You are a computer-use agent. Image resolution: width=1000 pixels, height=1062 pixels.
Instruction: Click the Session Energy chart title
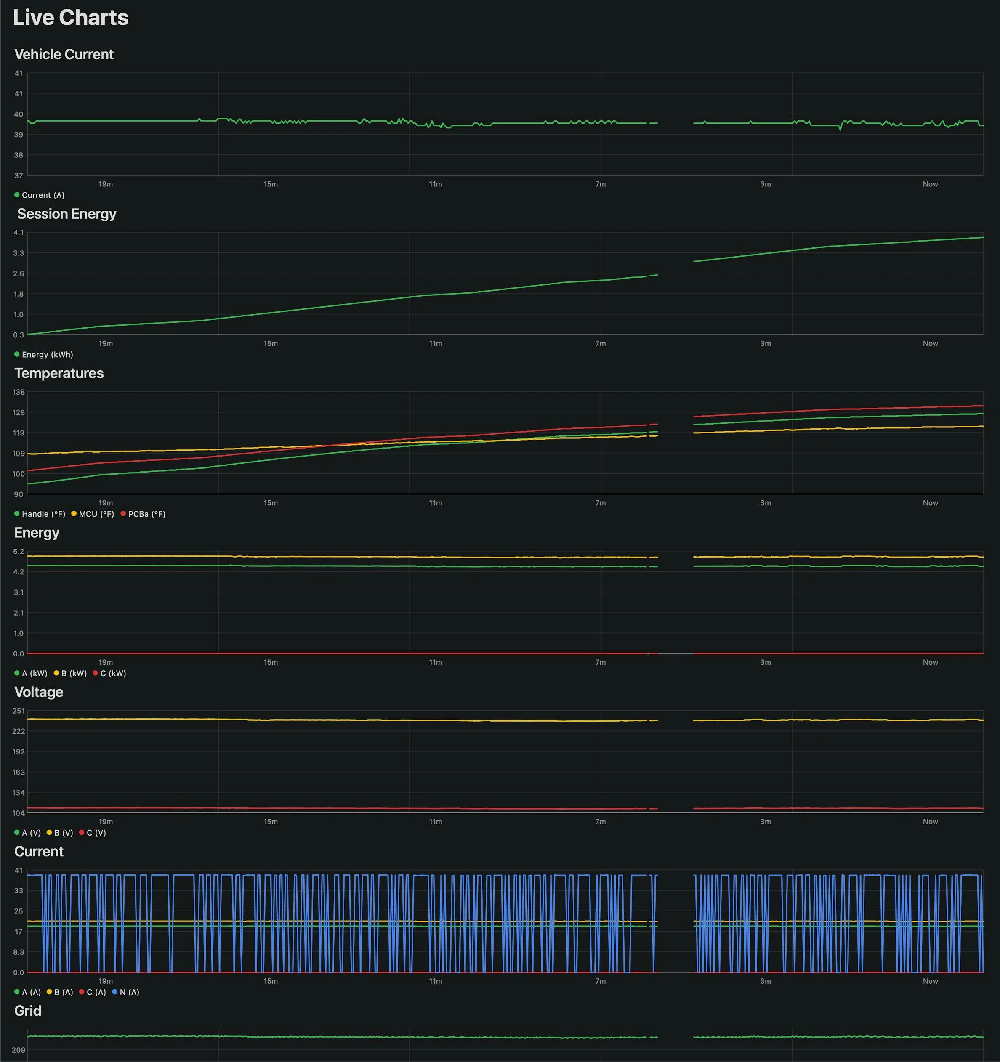[x=66, y=214]
